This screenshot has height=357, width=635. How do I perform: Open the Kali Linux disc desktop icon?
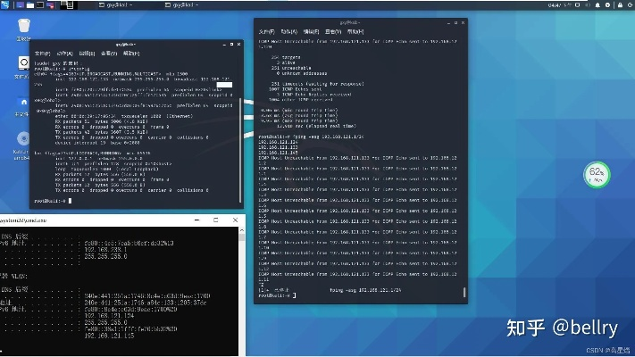coord(24,138)
